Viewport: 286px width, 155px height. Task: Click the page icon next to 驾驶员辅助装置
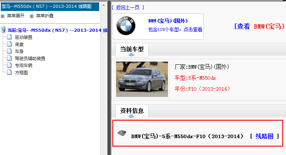[9, 58]
